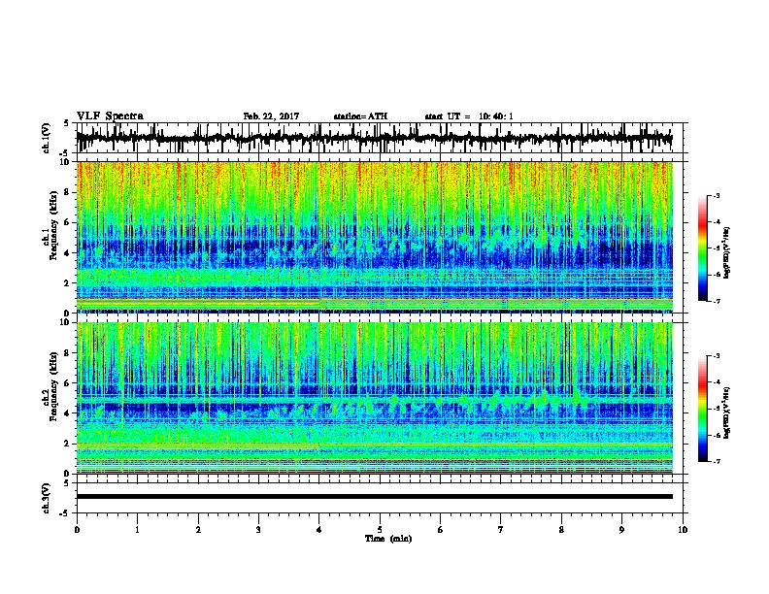Click the -6 label on ch.2 color bar

716,435
